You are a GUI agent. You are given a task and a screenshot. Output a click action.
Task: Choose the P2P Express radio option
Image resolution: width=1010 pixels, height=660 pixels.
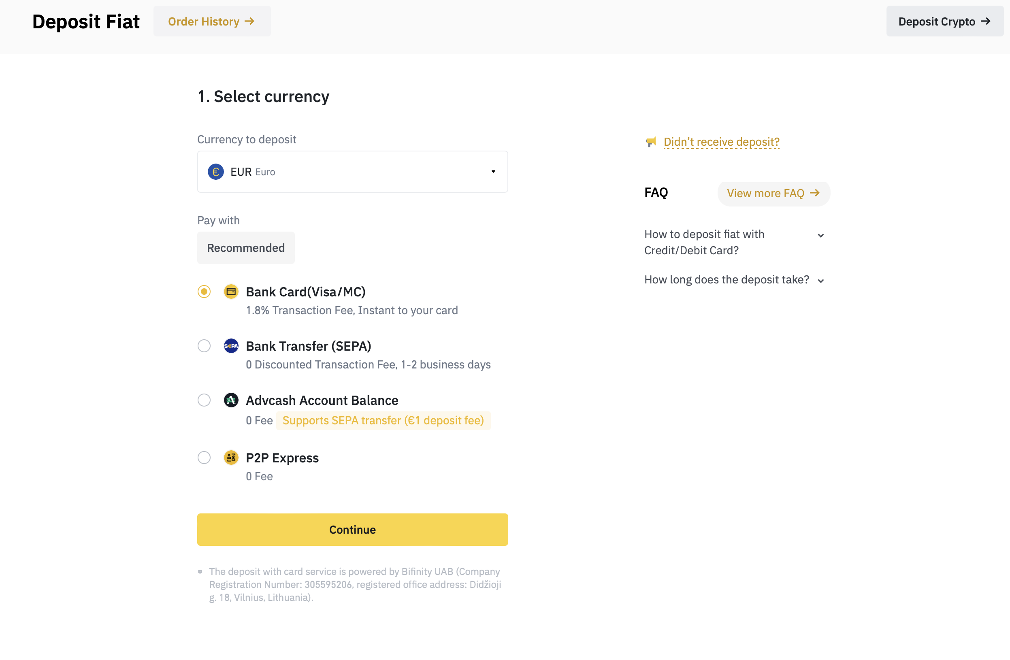[x=204, y=458]
